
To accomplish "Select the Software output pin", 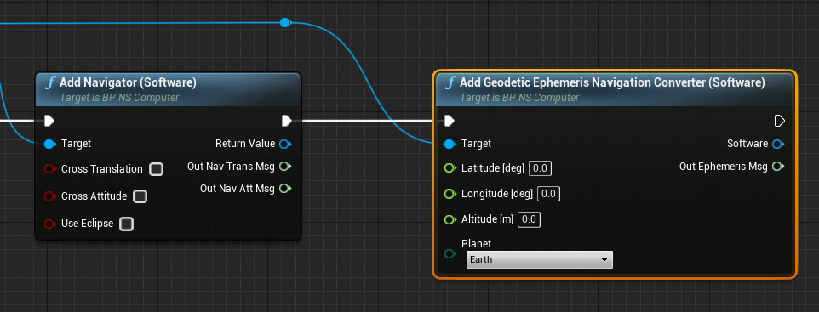I will tap(778, 144).
